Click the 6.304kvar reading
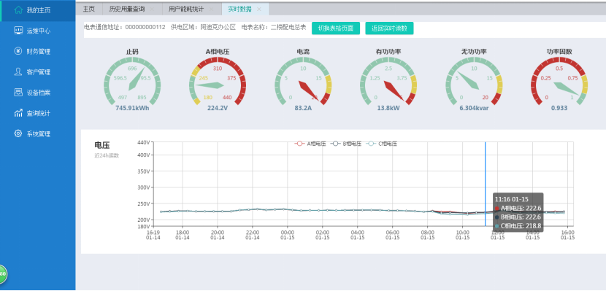 [474, 108]
